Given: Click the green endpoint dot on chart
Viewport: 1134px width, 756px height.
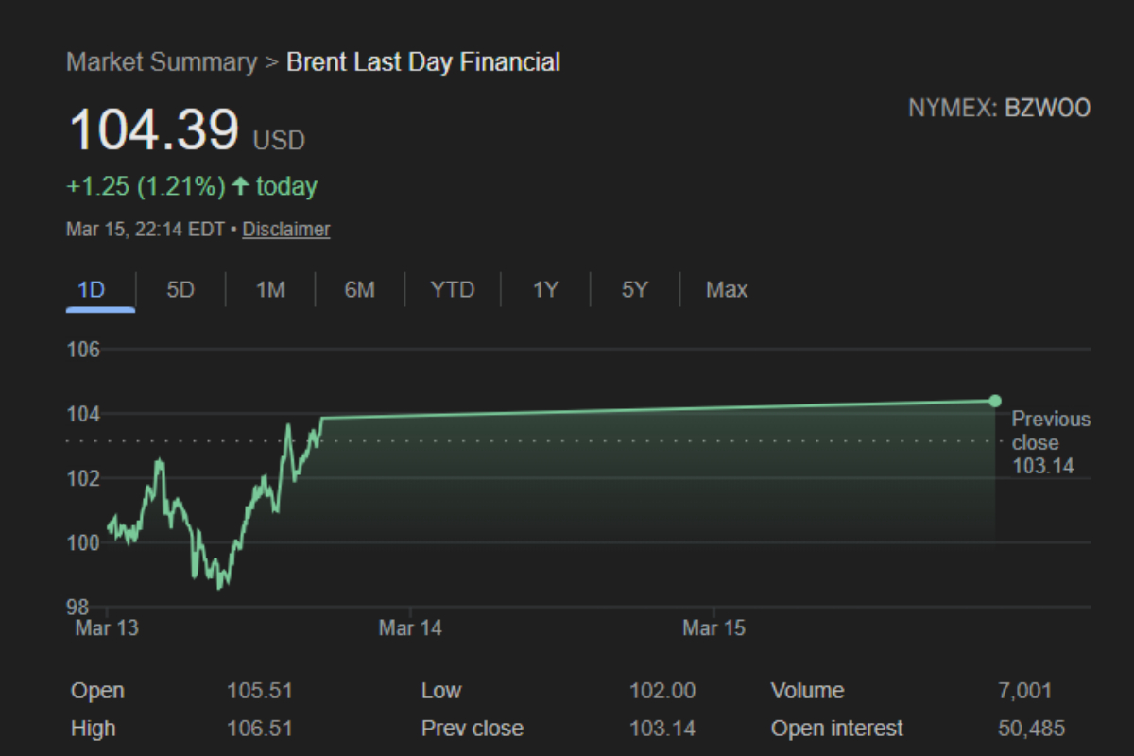Looking at the screenshot, I should [x=994, y=401].
